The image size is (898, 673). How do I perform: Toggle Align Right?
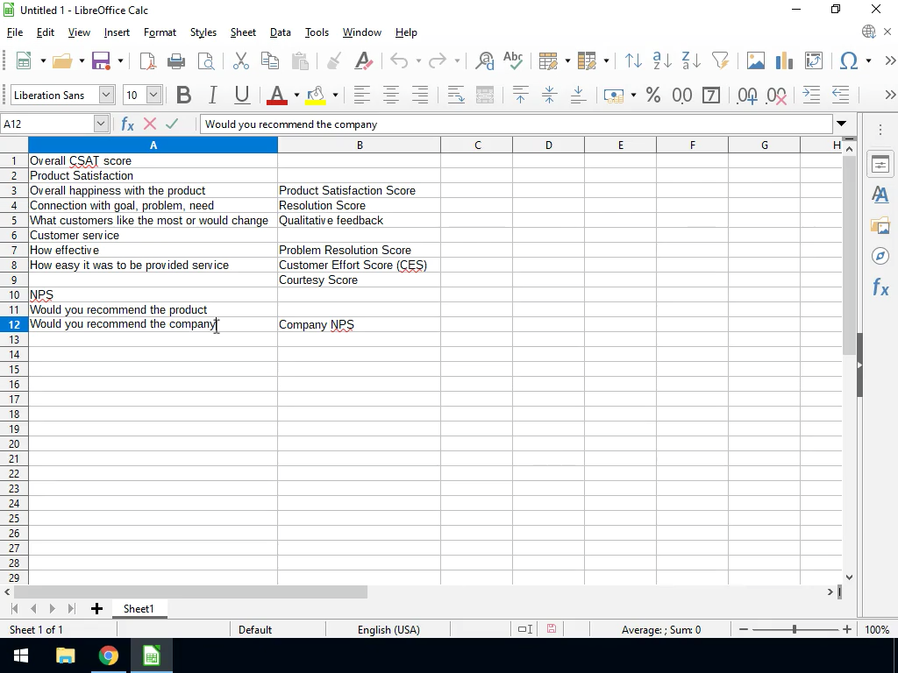point(420,95)
